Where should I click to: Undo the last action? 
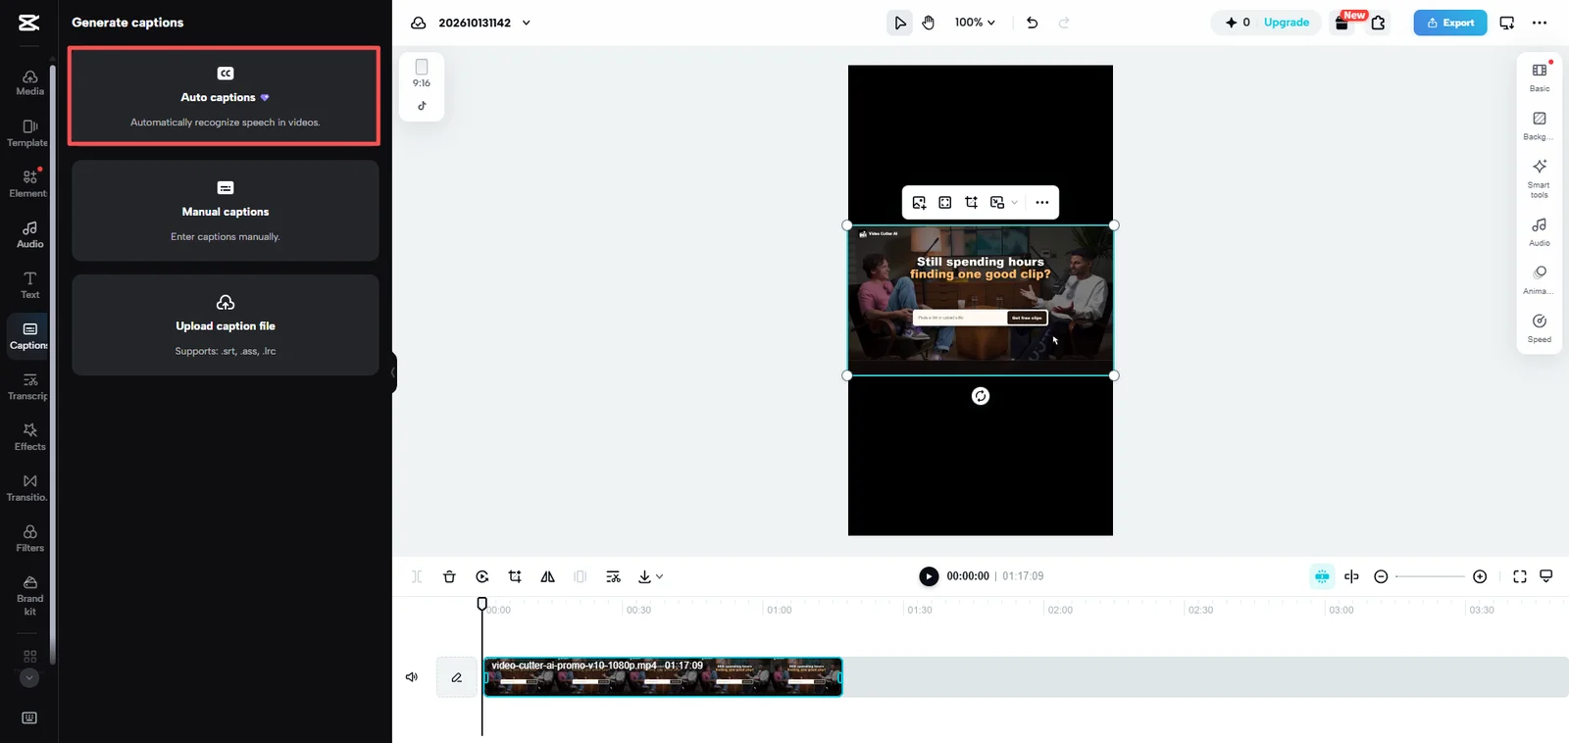tap(1032, 23)
